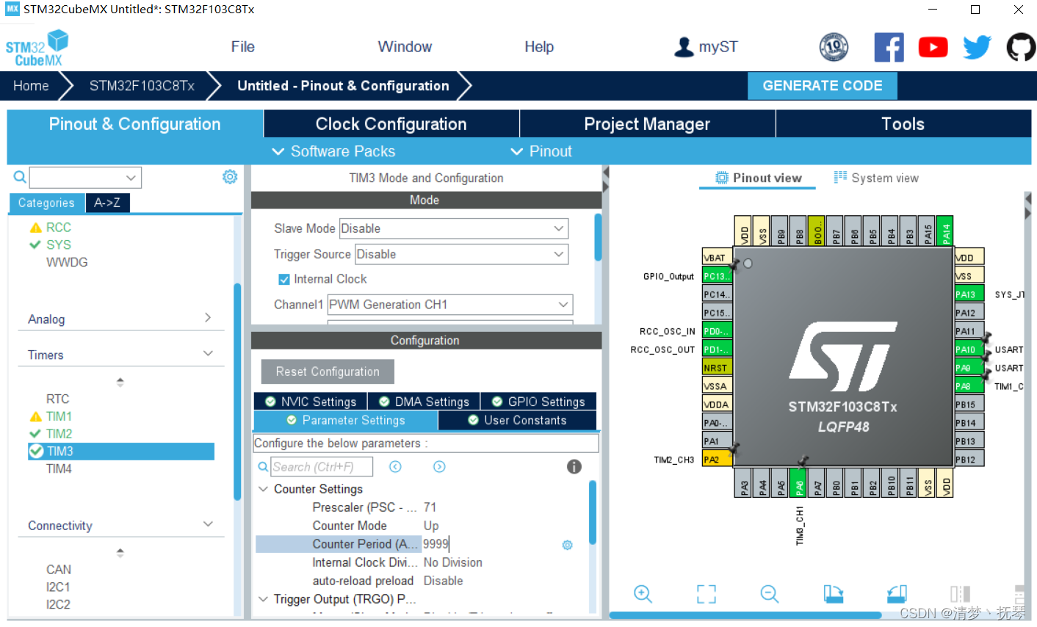Open the Window menu

pos(405,47)
